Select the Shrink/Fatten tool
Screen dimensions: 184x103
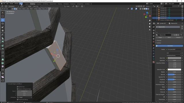click(x=3, y=74)
